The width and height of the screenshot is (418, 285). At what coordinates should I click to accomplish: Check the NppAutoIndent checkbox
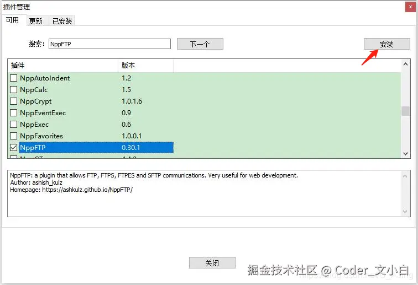point(14,78)
